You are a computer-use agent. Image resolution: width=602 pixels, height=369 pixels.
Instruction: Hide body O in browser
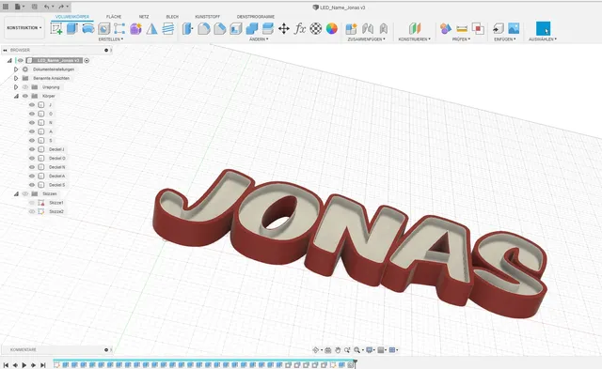[x=32, y=114]
